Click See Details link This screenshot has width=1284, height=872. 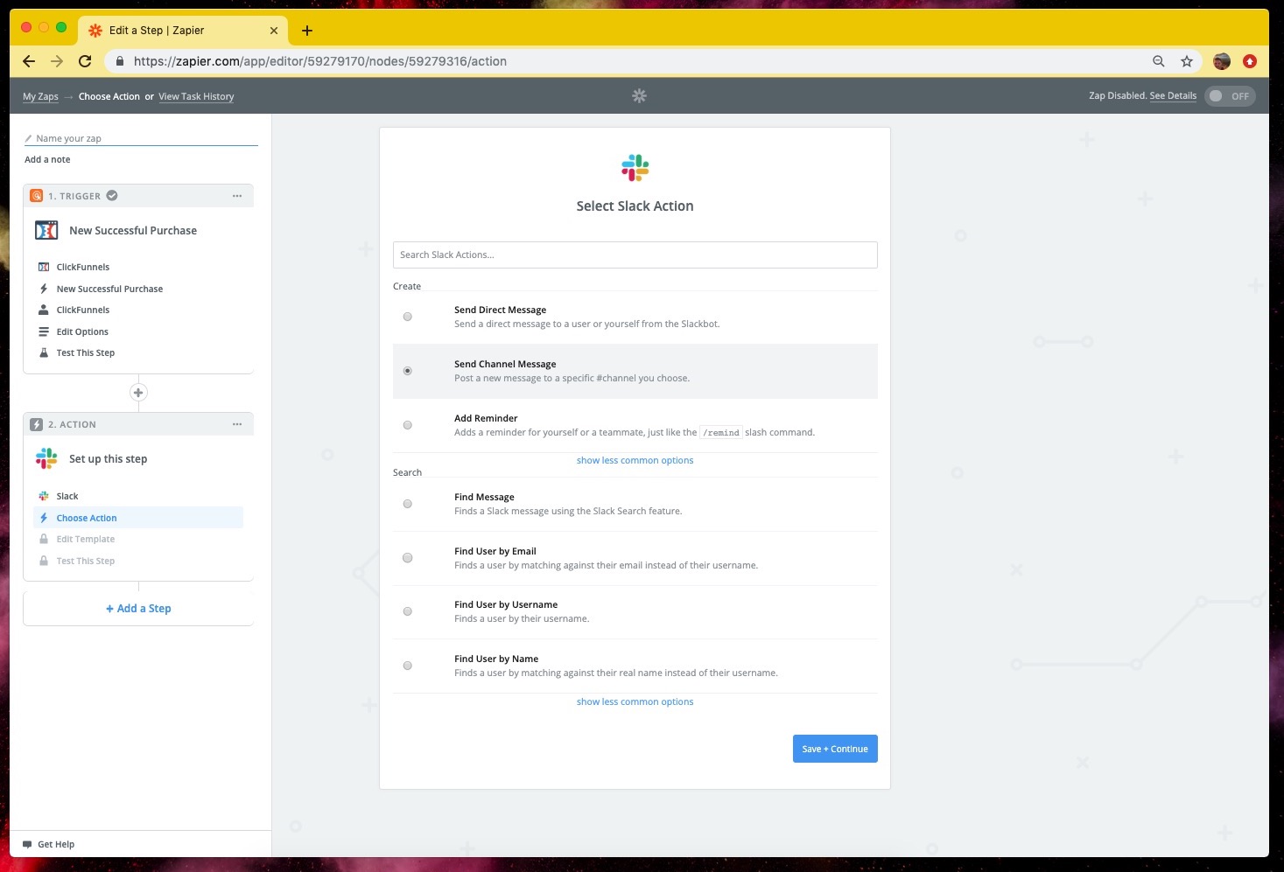[x=1173, y=96]
